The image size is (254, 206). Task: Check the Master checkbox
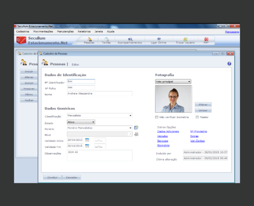click(197, 117)
